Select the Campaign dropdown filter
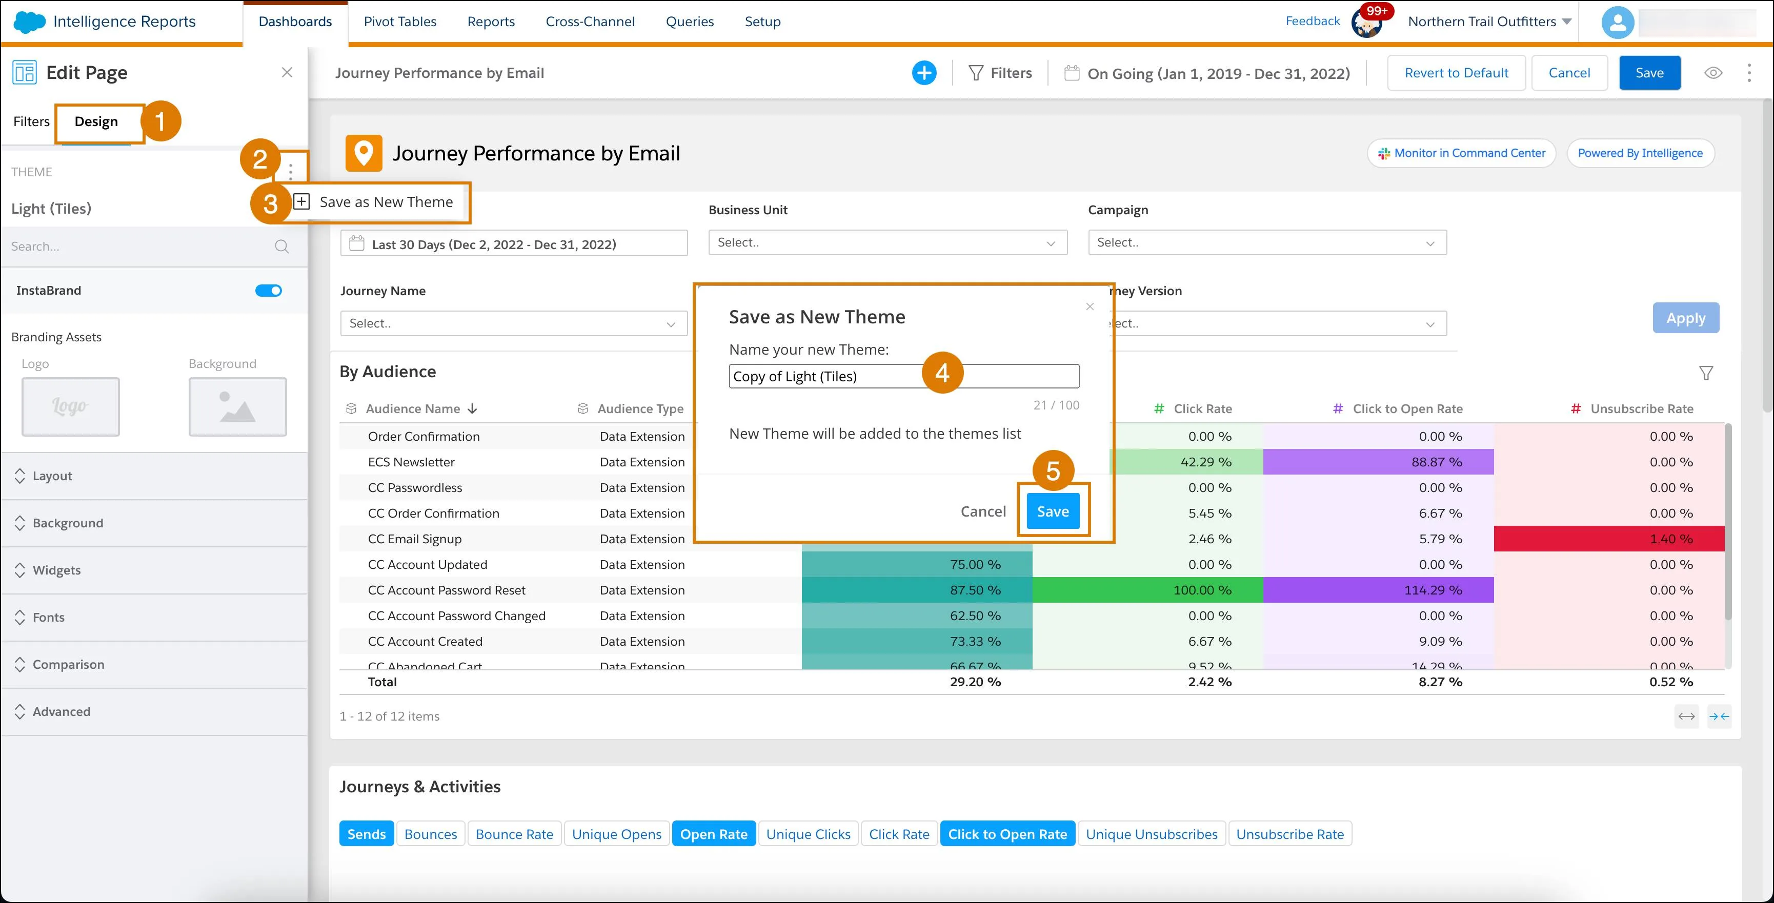 1266,241
